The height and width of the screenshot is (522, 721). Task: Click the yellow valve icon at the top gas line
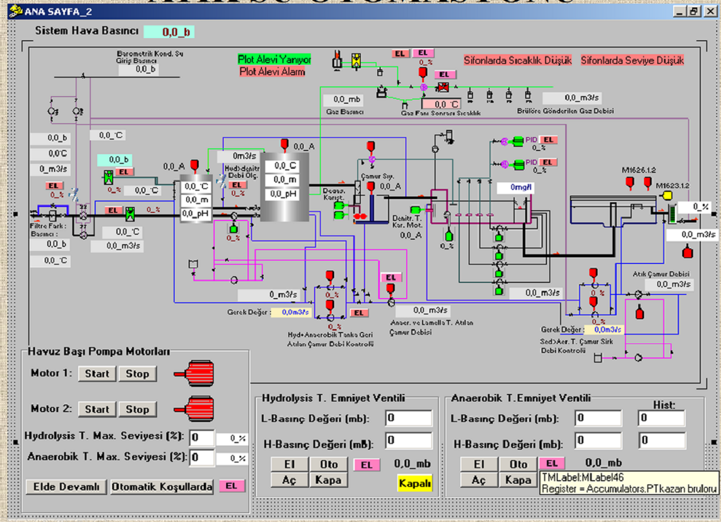[356, 60]
